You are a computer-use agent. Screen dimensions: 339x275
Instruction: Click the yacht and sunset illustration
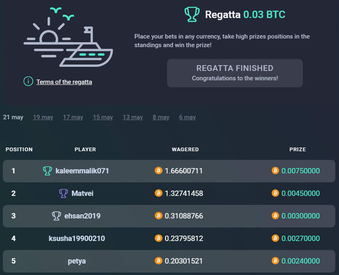[x=68, y=37]
